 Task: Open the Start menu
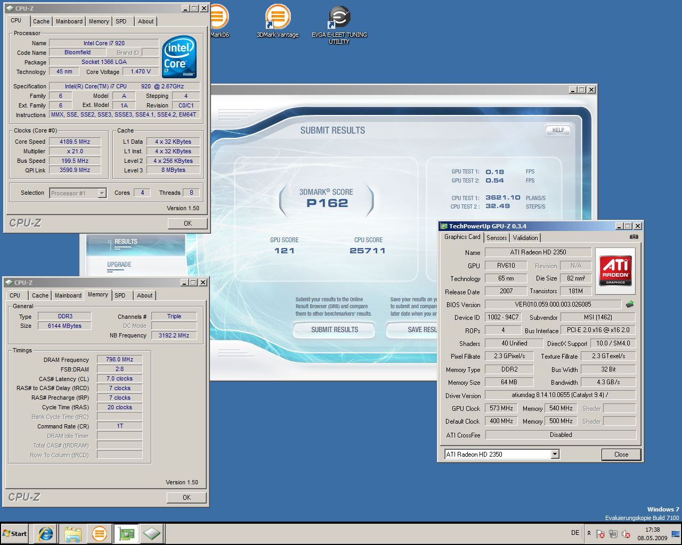point(15,533)
